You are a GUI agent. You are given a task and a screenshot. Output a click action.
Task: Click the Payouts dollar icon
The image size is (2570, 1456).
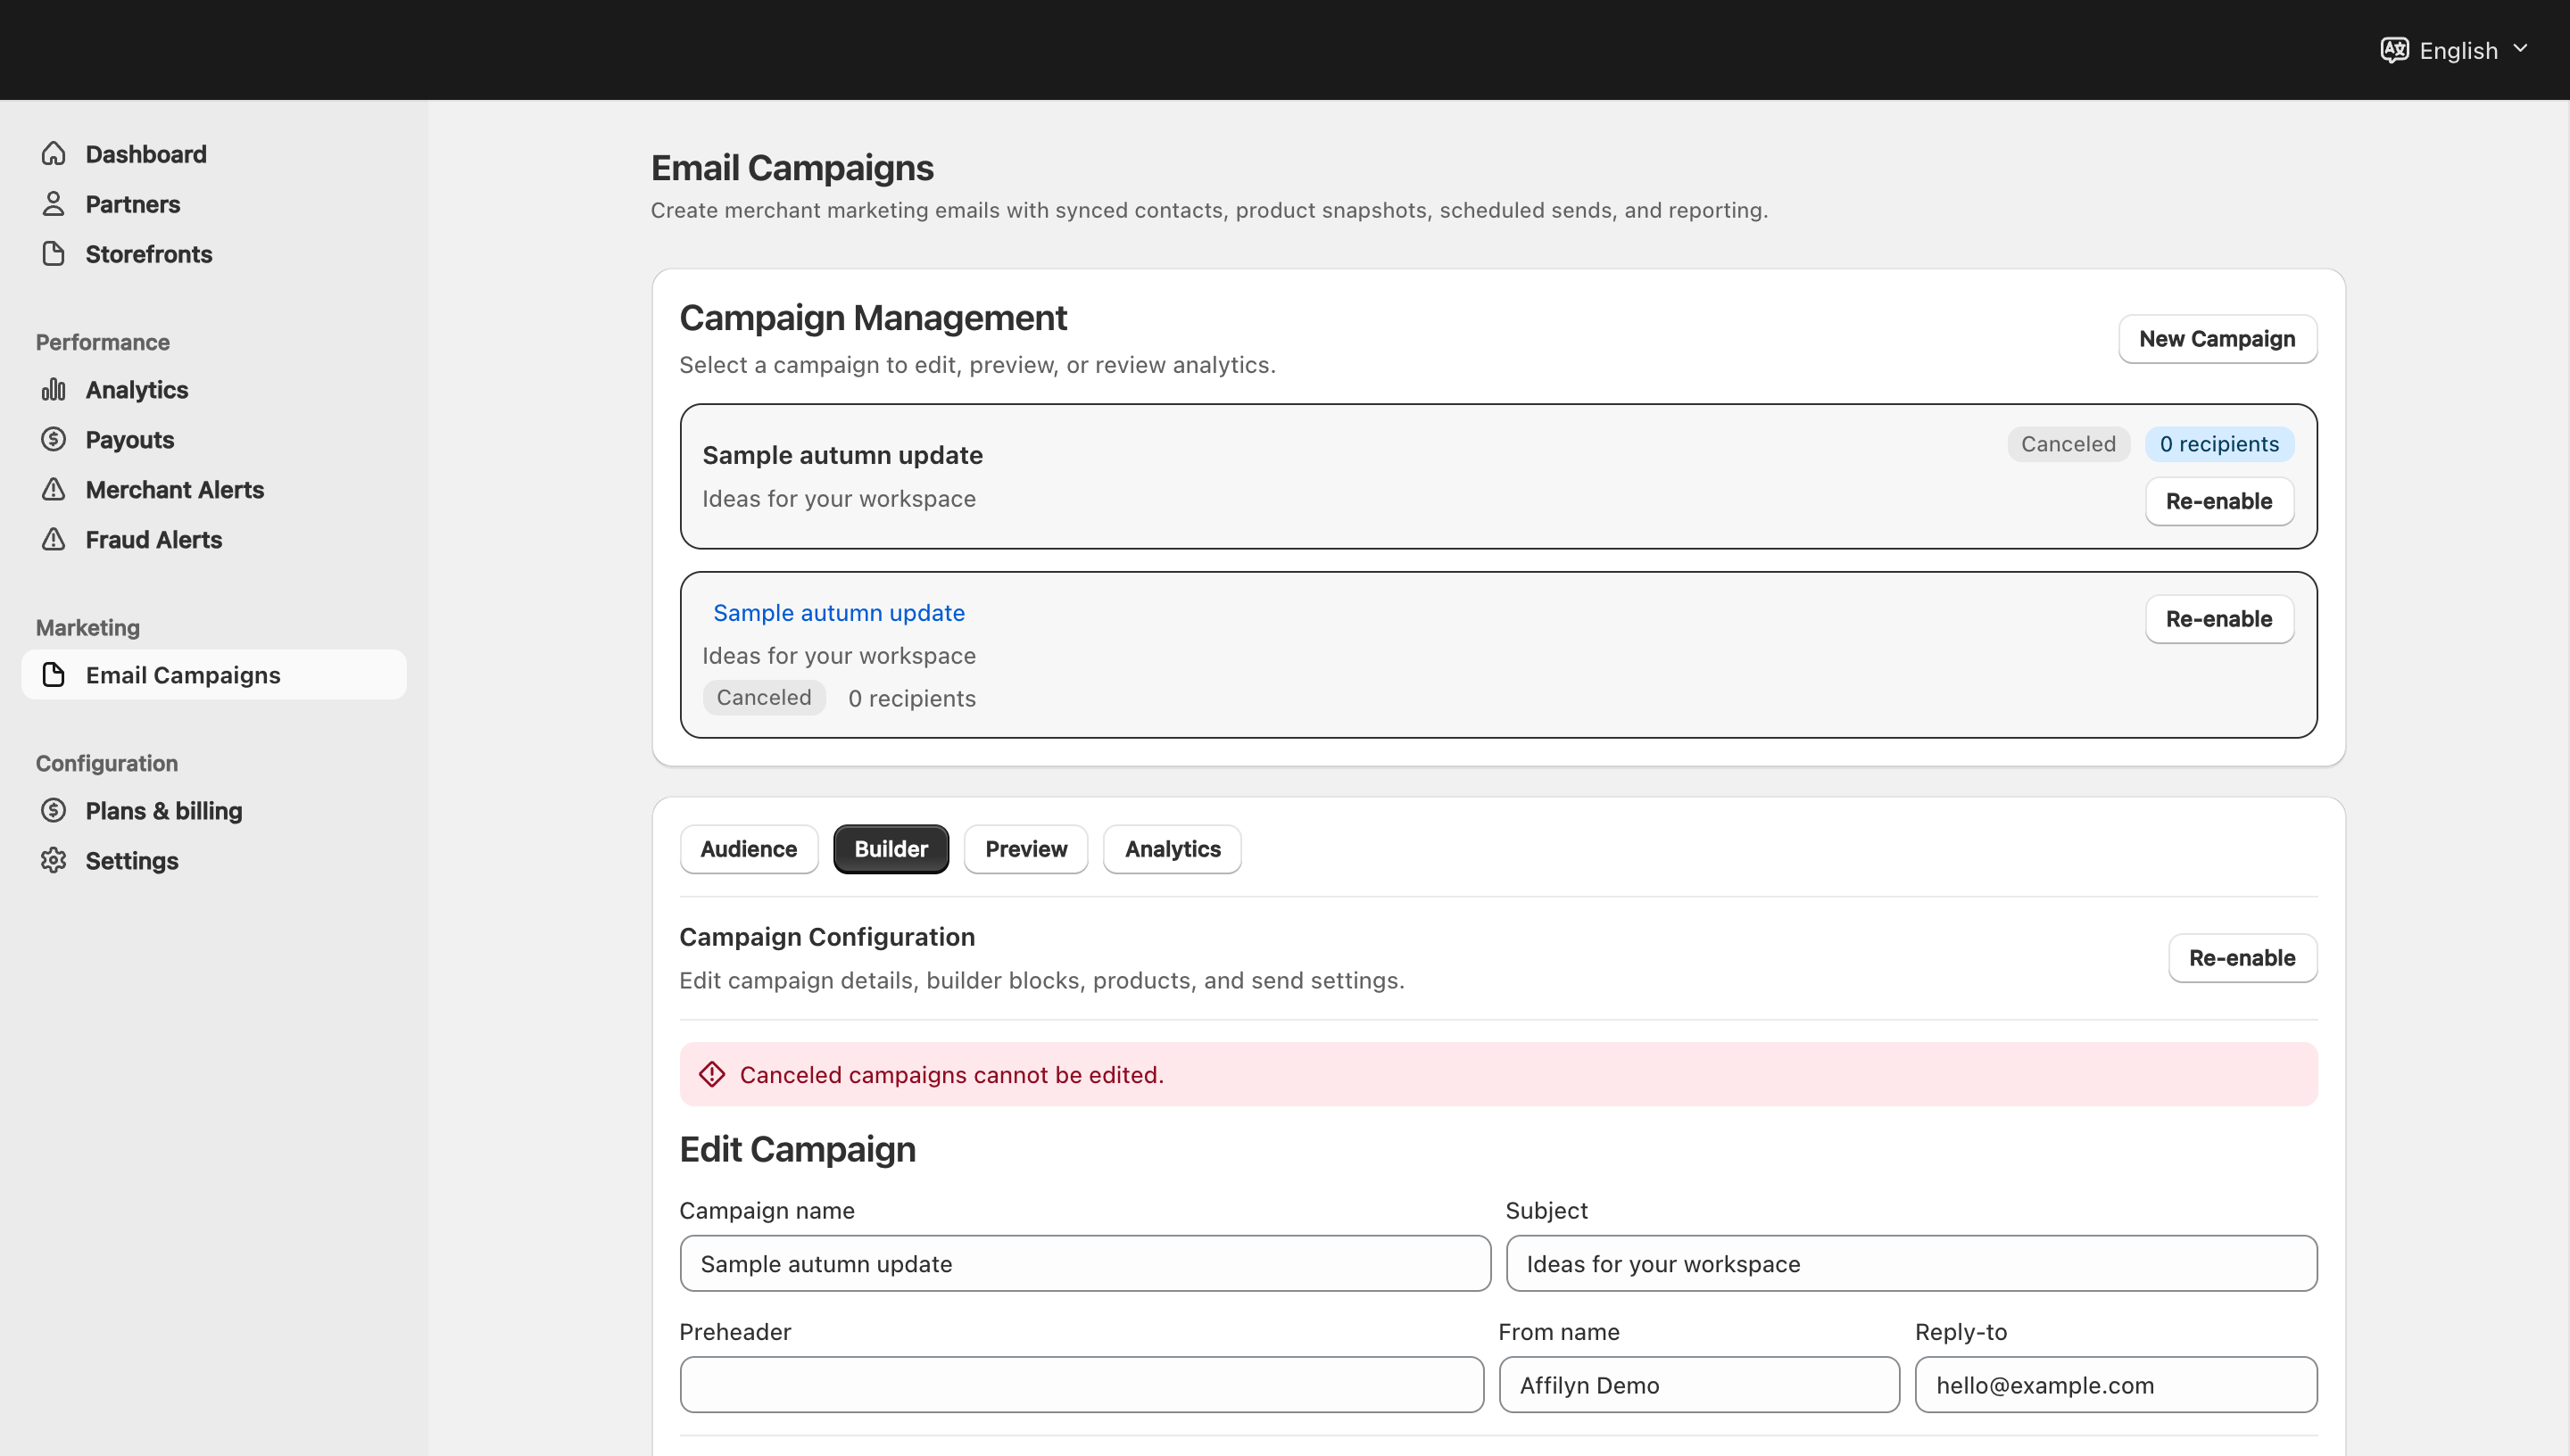coord(54,440)
